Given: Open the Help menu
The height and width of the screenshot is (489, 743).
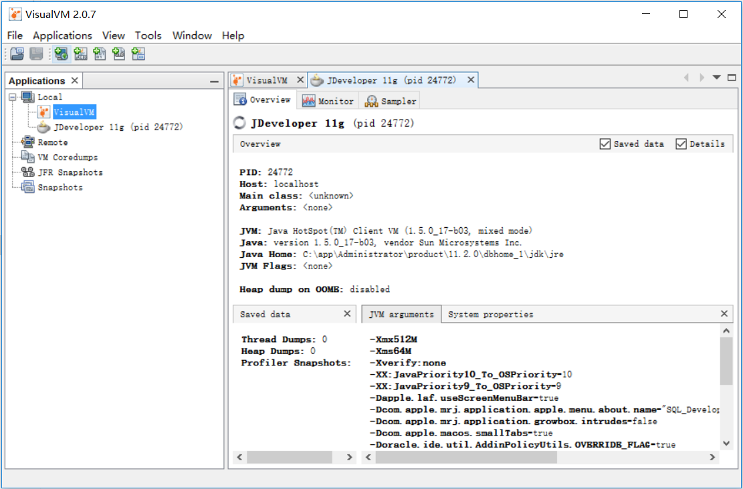Looking at the screenshot, I should tap(233, 35).
